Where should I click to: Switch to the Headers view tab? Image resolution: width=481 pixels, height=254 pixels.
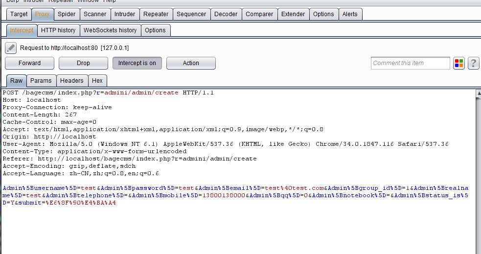point(72,81)
